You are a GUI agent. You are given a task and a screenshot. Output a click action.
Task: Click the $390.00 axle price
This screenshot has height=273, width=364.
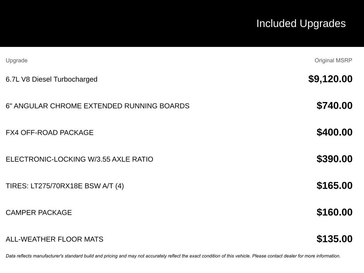point(334,159)
